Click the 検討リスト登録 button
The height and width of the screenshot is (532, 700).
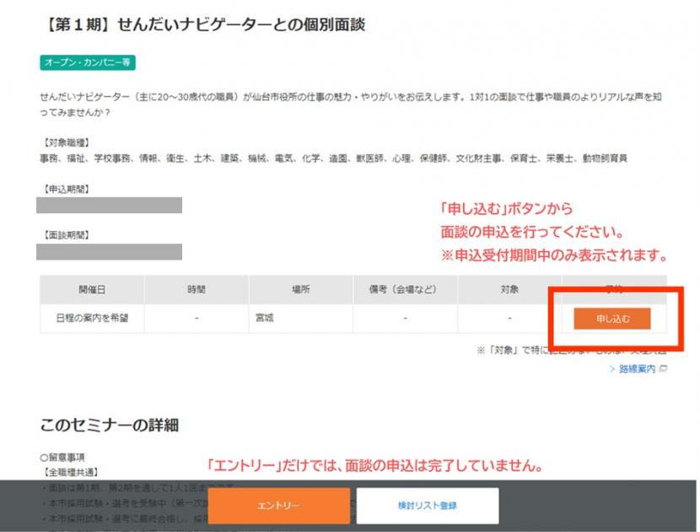428,505
